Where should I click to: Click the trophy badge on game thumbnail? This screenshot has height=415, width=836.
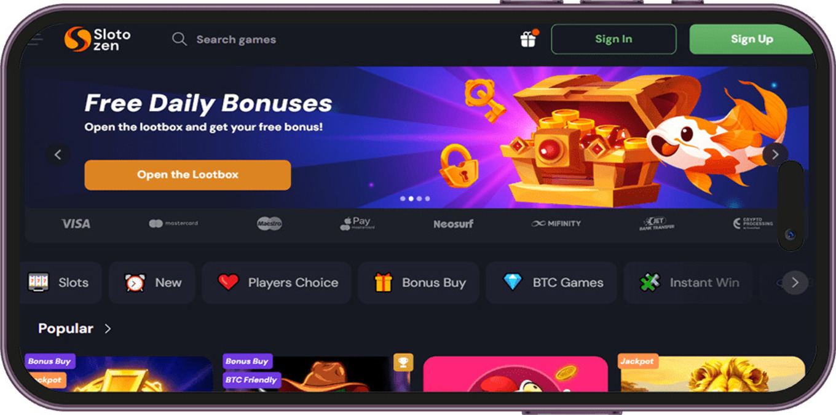[x=403, y=362]
